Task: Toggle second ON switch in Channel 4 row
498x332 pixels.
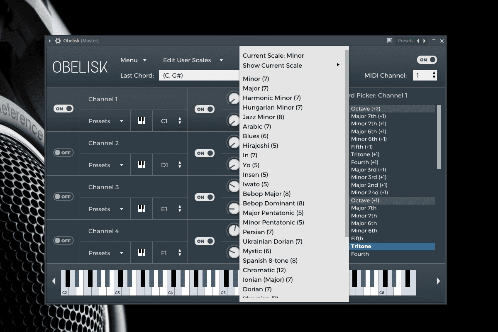Action: pos(205,241)
